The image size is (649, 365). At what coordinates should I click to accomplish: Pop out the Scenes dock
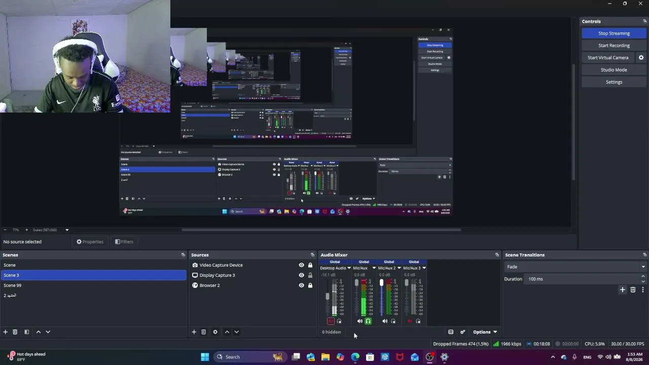click(183, 255)
